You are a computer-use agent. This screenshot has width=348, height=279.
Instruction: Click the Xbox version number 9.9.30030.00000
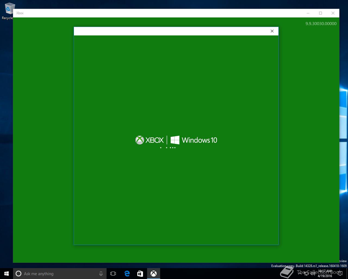coord(321,24)
